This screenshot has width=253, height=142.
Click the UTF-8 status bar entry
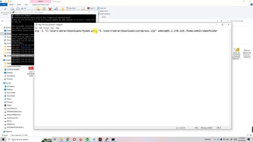pos(219,128)
